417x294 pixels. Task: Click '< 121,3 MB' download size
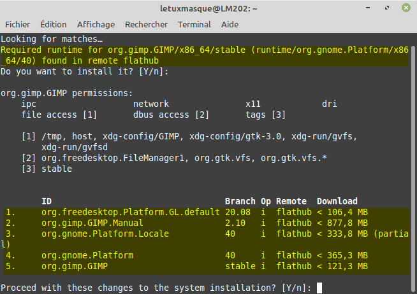click(x=342, y=267)
